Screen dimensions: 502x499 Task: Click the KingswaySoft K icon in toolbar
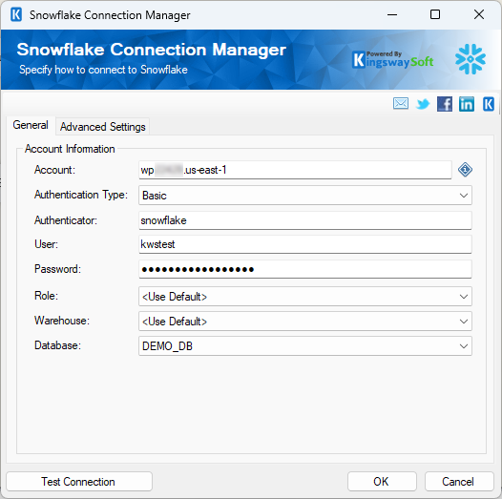coord(489,104)
